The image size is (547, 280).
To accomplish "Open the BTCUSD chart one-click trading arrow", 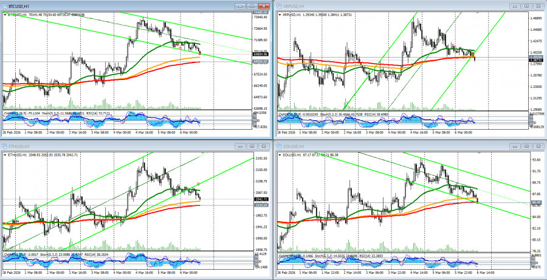I will click(x=5, y=14).
